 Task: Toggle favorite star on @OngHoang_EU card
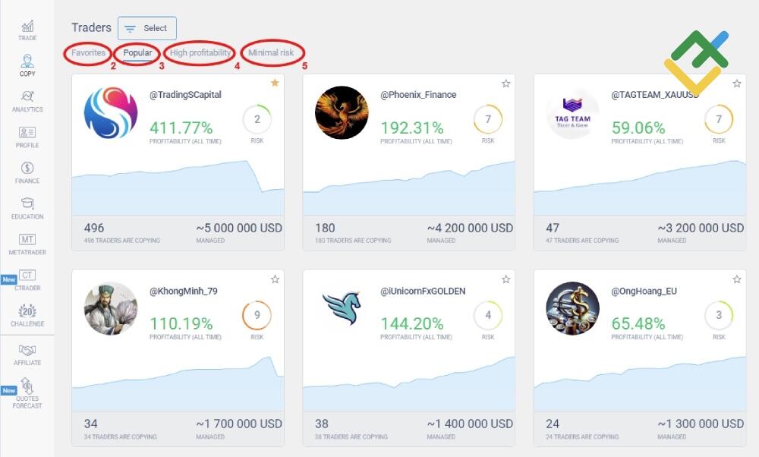click(736, 279)
